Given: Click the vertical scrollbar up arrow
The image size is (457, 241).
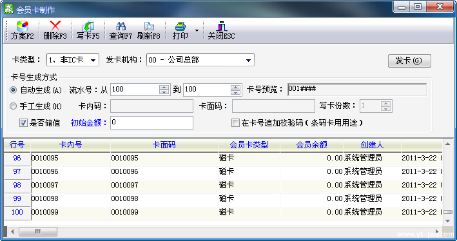Looking at the screenshot, I should pos(448,144).
